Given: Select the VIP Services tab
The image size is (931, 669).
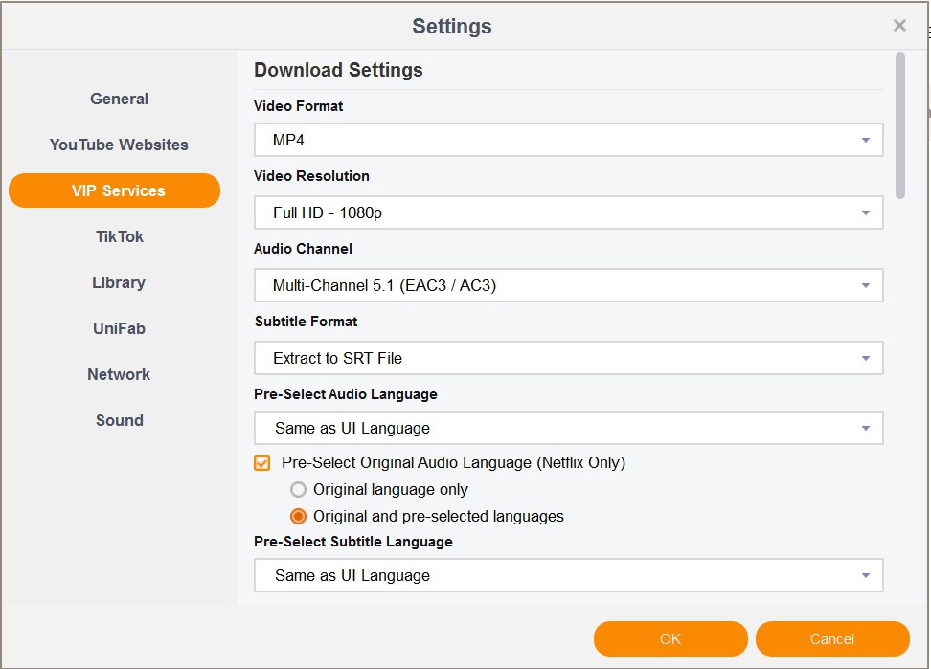Looking at the screenshot, I should [x=115, y=190].
